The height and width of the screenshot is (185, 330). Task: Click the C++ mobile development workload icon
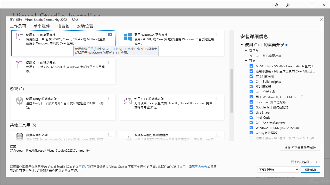click(x=19, y=64)
